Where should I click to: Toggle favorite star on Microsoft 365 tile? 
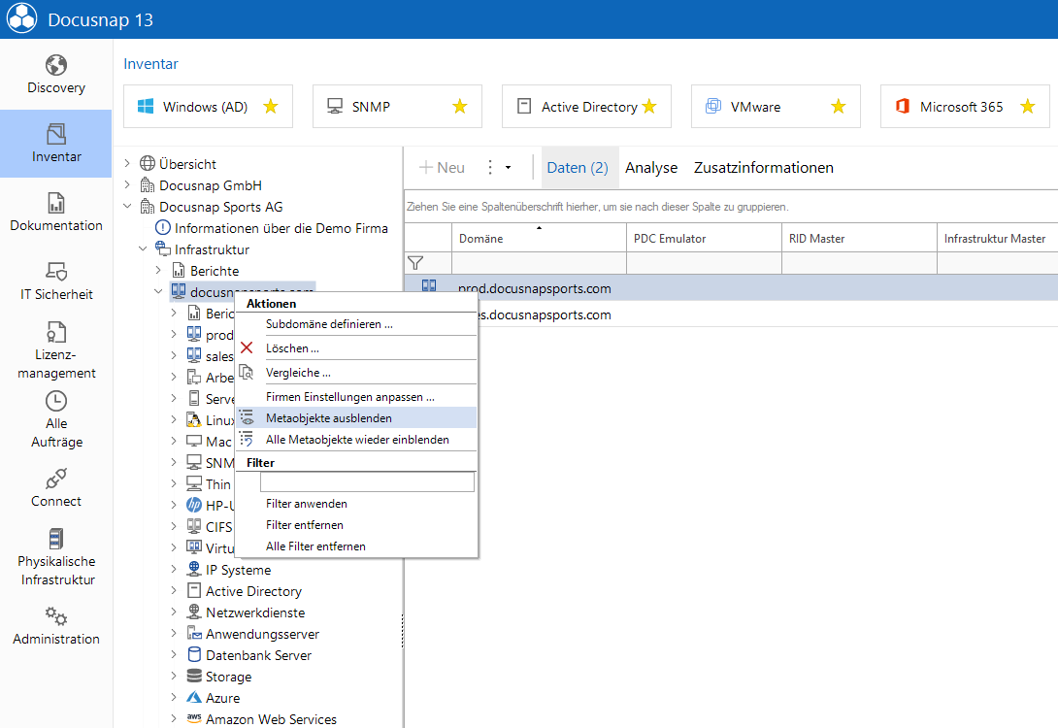coord(1028,107)
